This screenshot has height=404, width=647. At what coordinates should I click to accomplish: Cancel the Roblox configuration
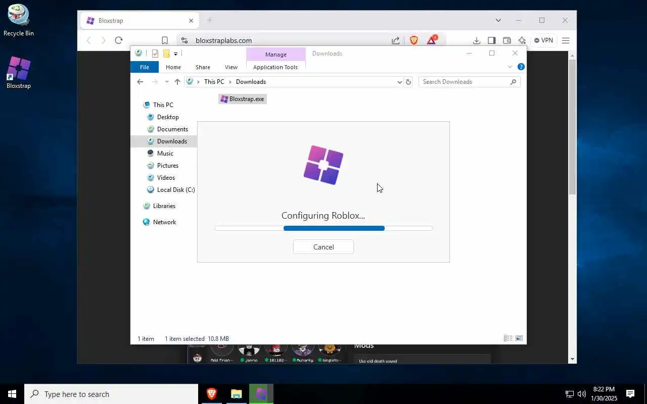click(323, 247)
